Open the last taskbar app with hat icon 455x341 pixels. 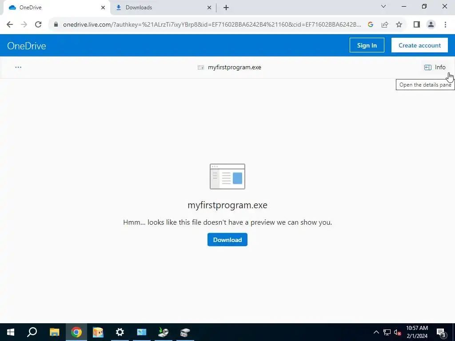pos(185,332)
